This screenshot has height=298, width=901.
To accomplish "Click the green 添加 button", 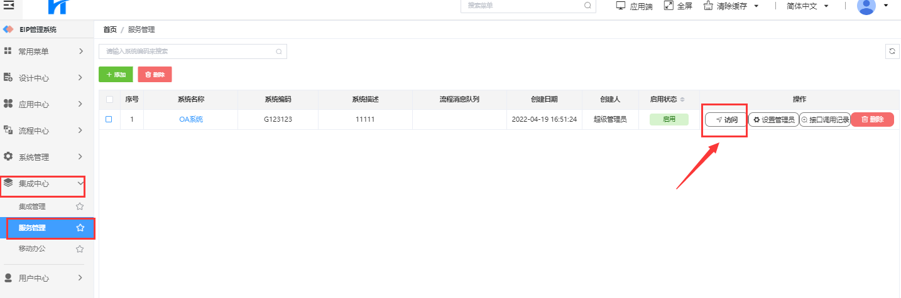I will coord(116,75).
